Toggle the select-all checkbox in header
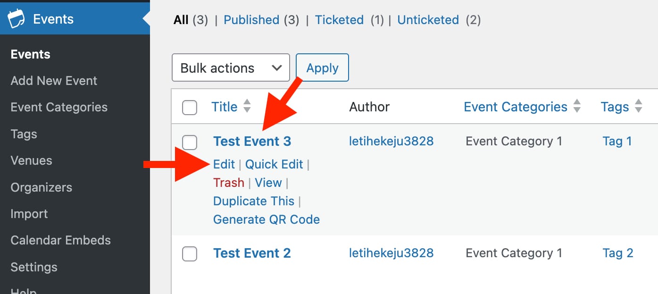 [190, 108]
